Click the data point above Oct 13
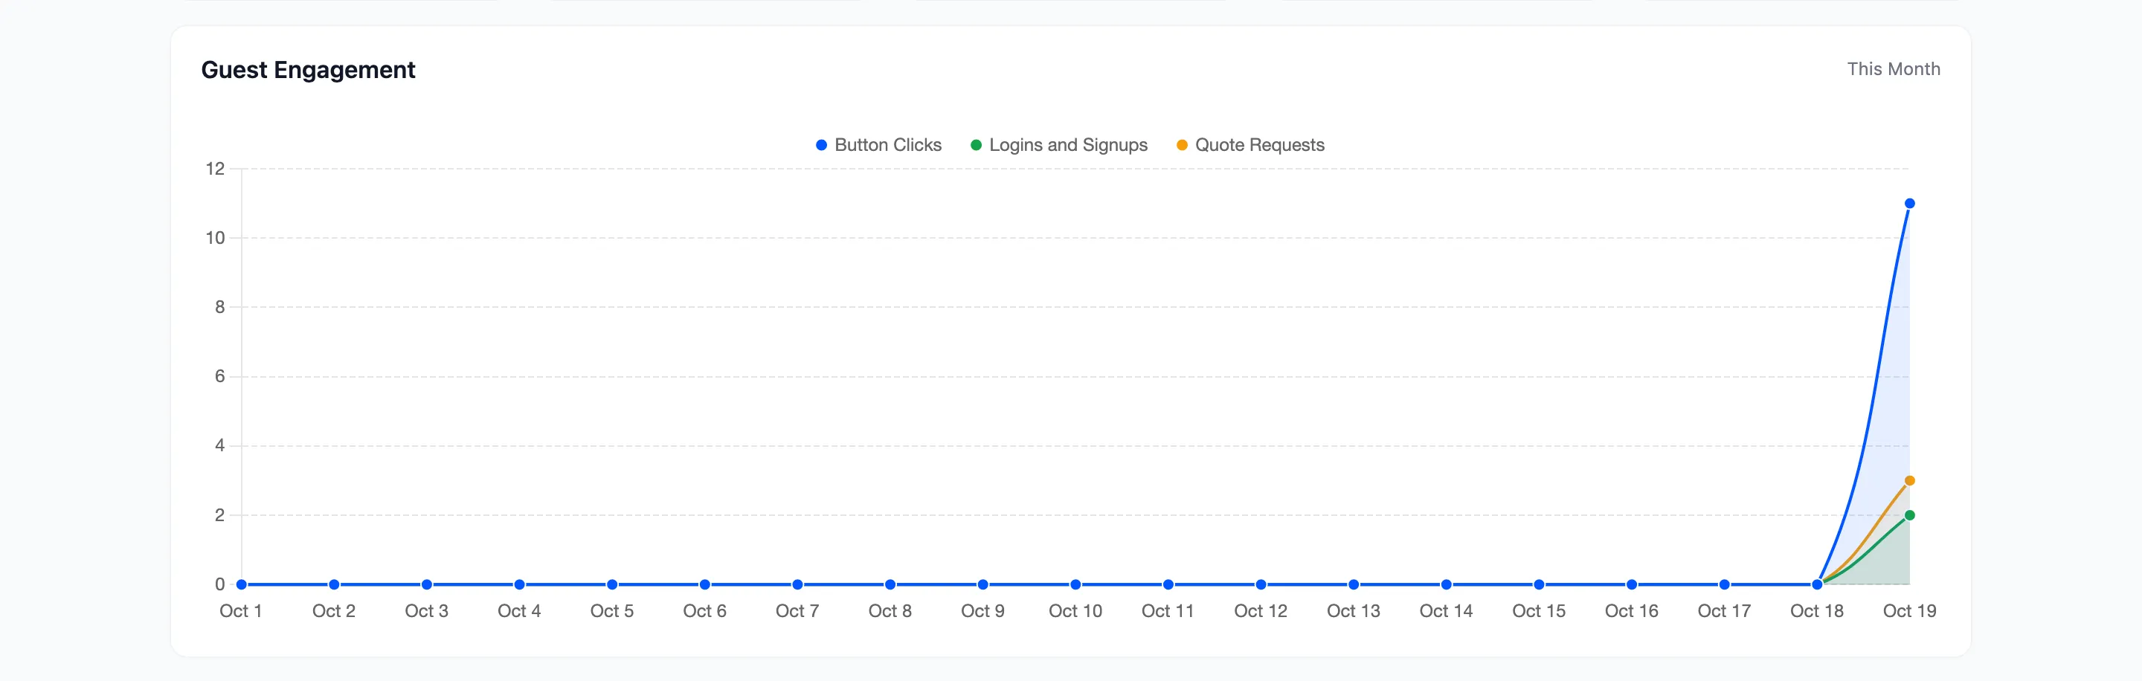Viewport: 2142px width, 681px height. point(1354,584)
